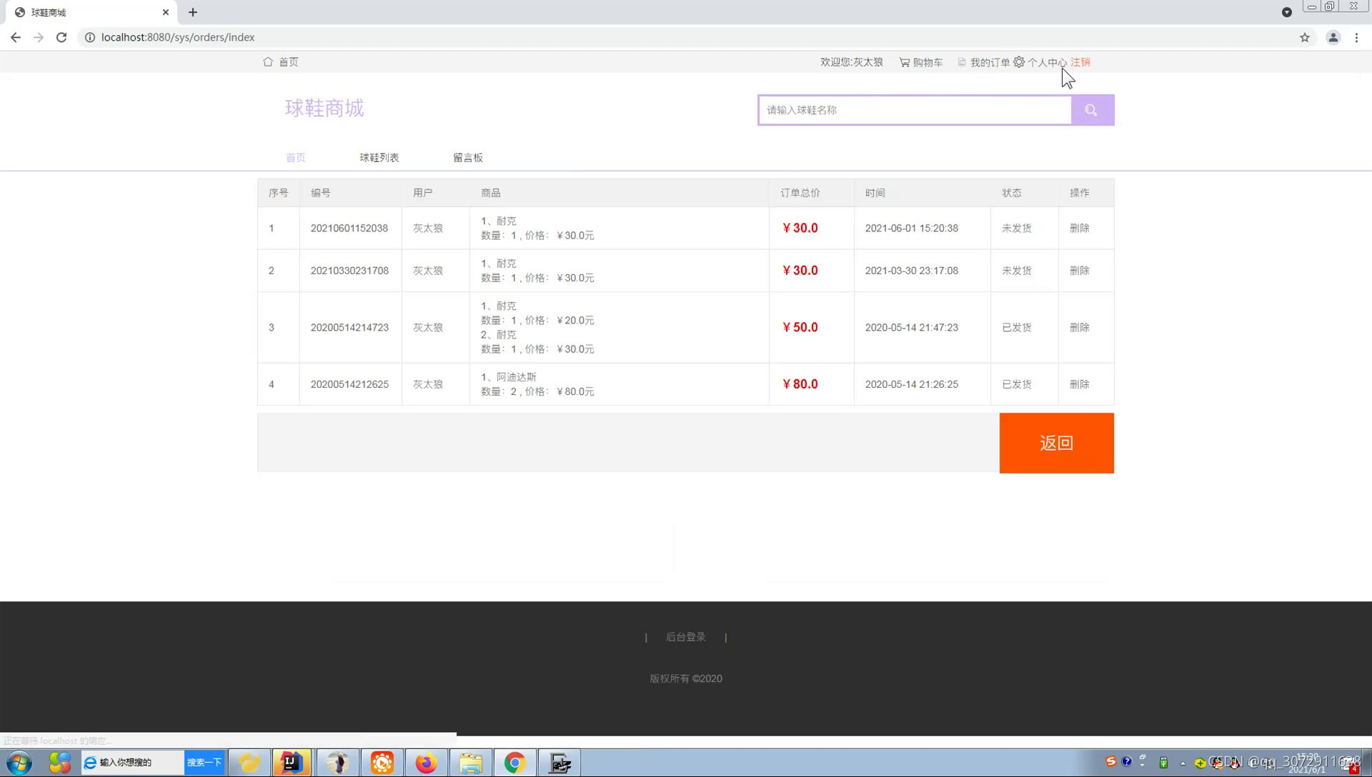Reload the current page
1372x777 pixels.
pyautogui.click(x=61, y=37)
